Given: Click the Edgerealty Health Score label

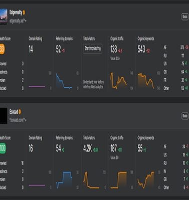Looking at the screenshot, I should pyautogui.click(x=5, y=39).
